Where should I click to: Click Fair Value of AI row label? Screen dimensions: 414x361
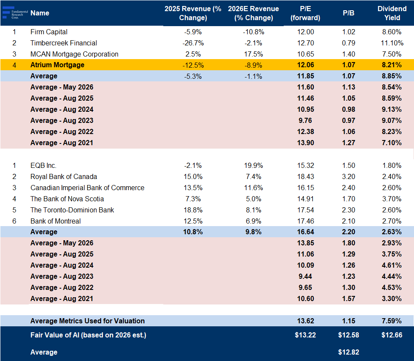tap(88, 335)
